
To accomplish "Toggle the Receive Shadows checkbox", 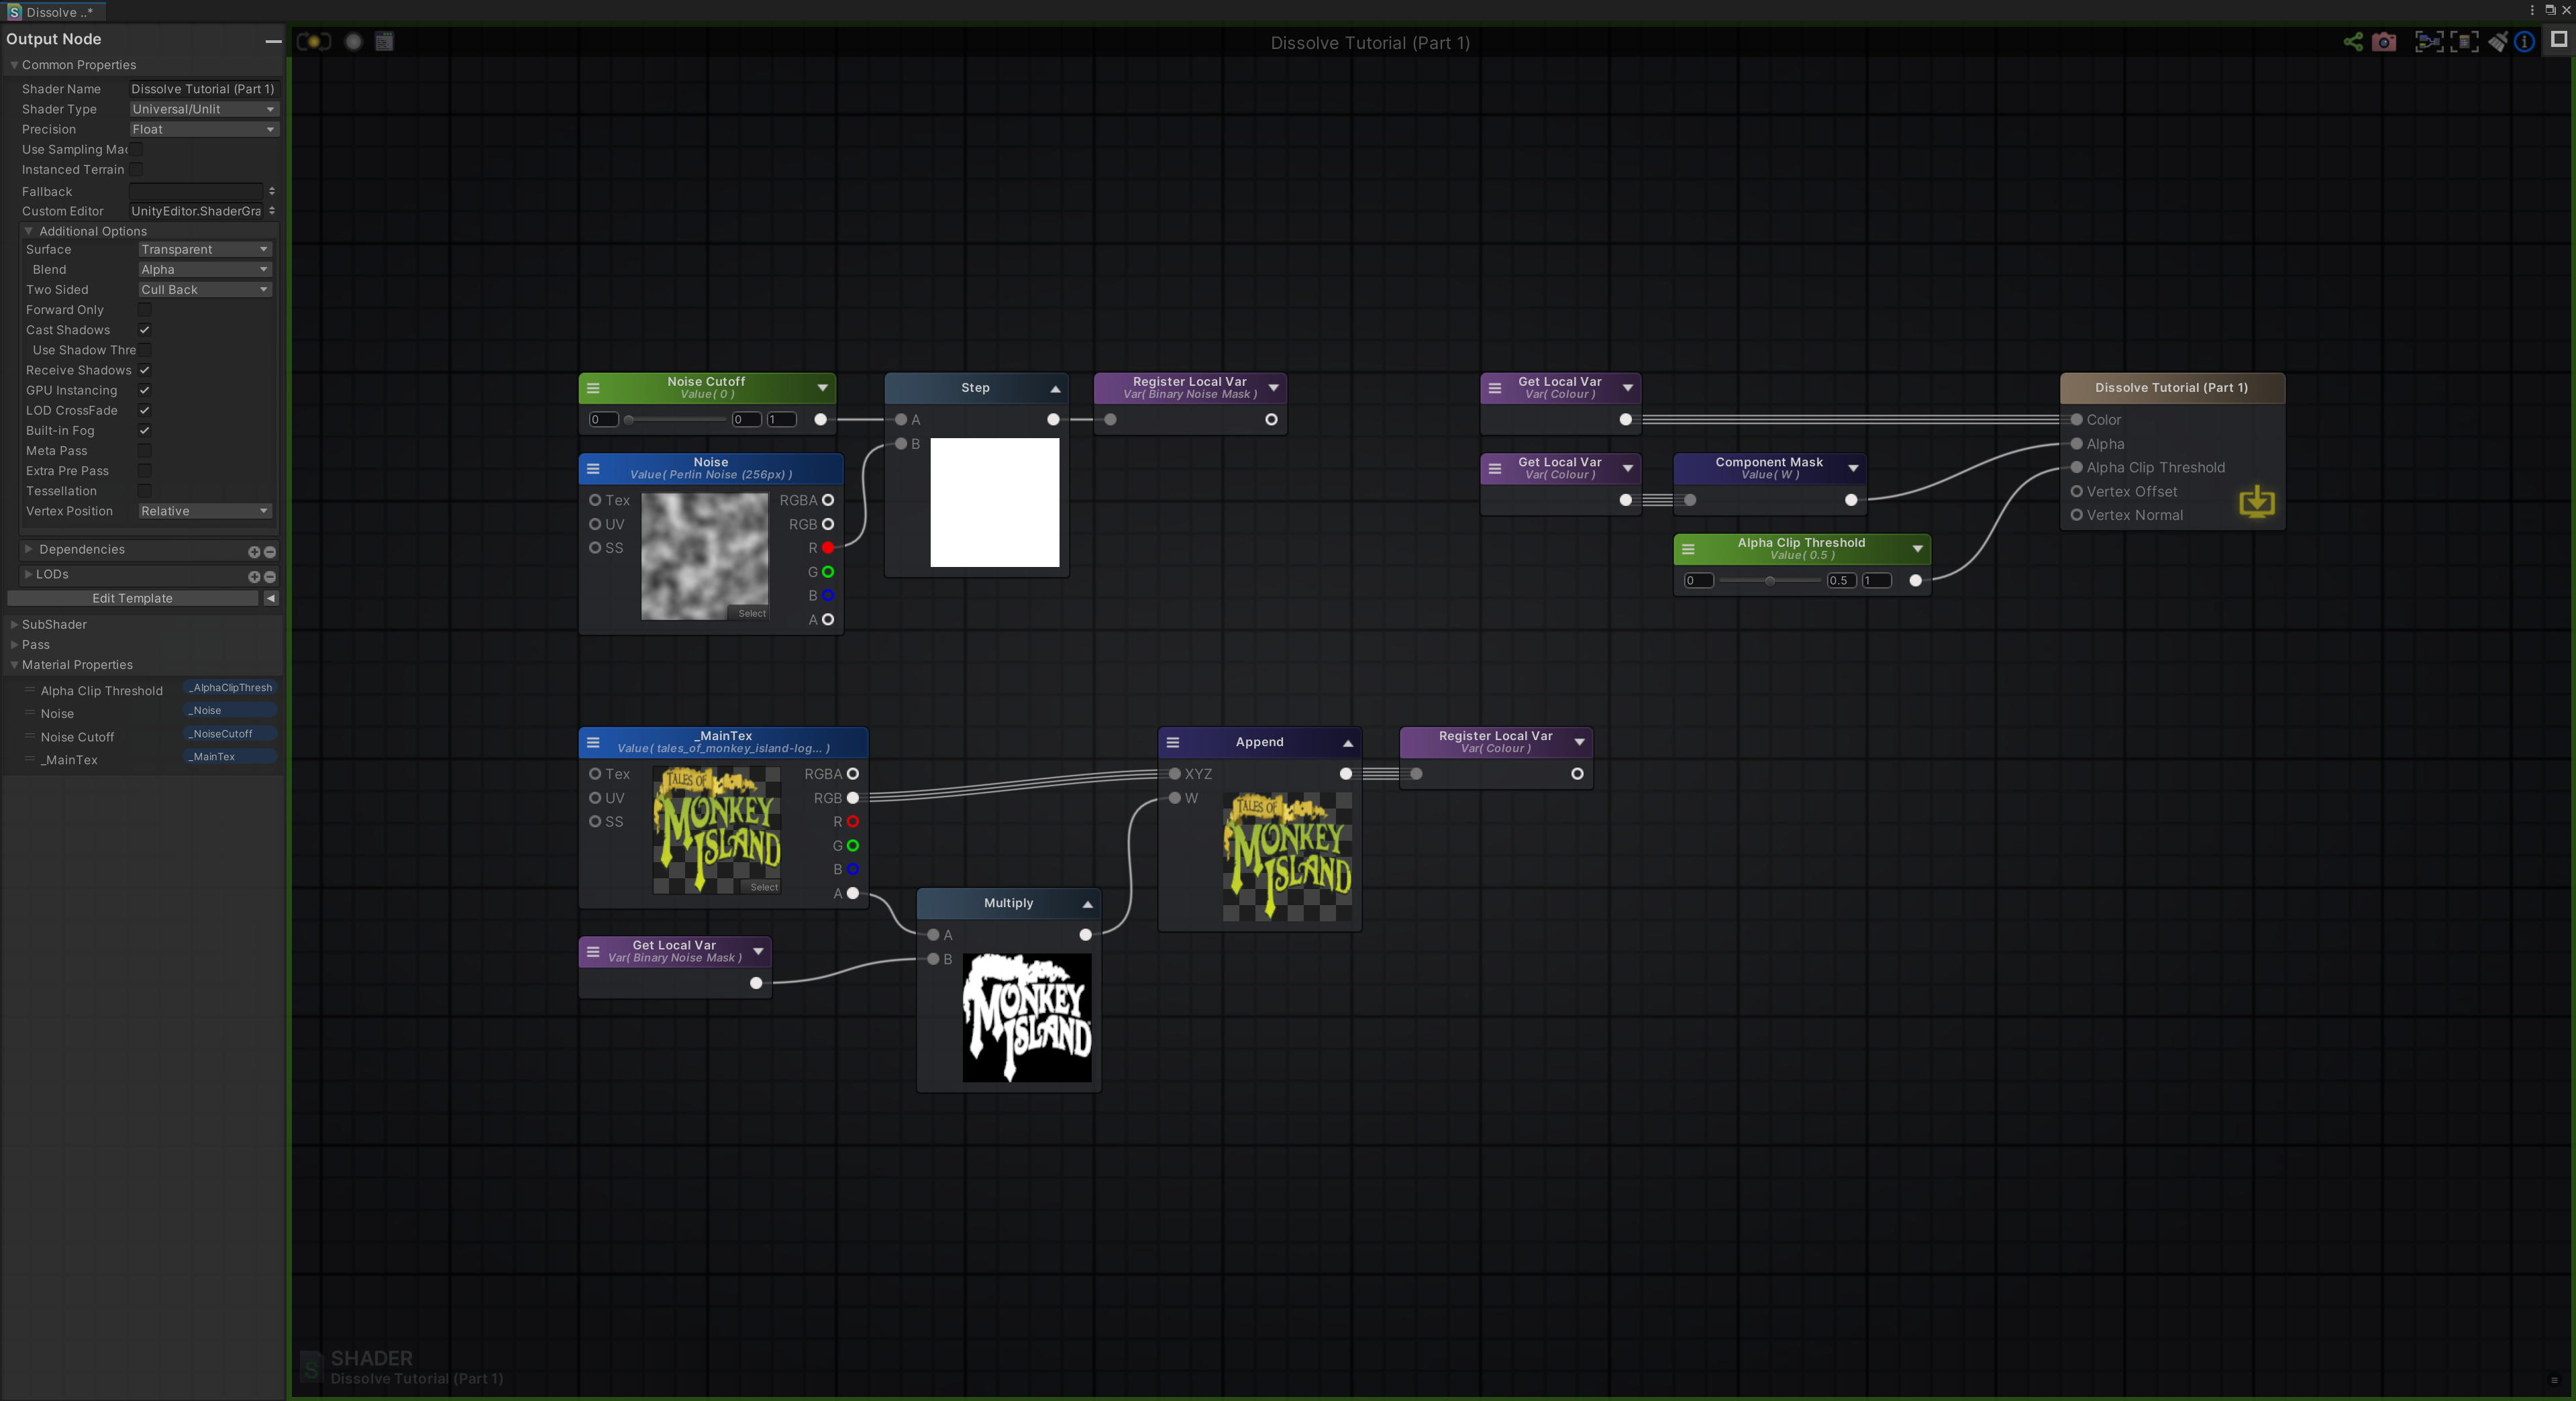I will (145, 370).
